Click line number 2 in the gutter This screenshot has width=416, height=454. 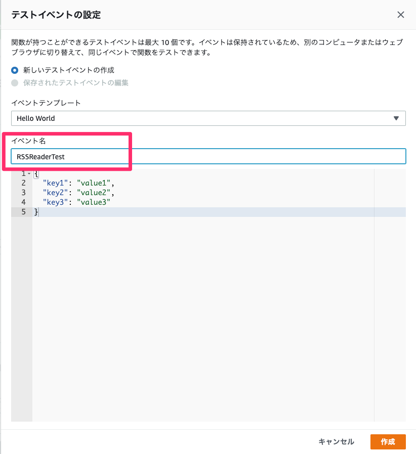tap(23, 183)
